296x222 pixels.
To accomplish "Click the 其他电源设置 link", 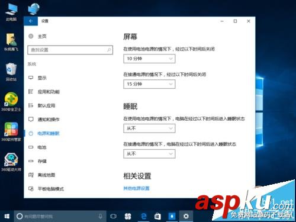I will click(x=136, y=188).
